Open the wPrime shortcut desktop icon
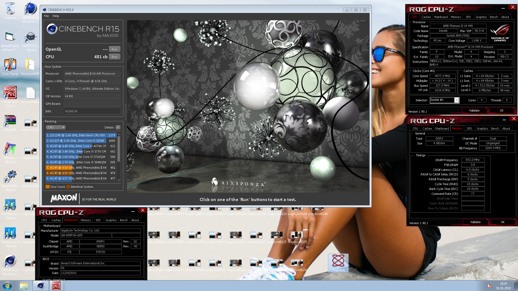Viewport: 518px width, 291px height. point(10,153)
